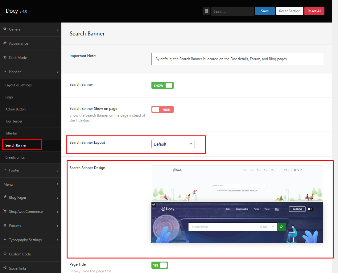Click the Reset Section button
The width and height of the screenshot is (338, 273).
point(290,11)
